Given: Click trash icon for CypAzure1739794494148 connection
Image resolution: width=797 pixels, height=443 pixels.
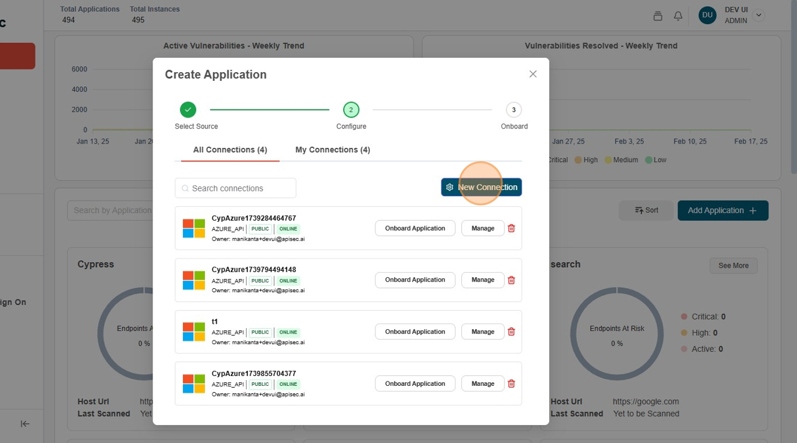Looking at the screenshot, I should (511, 280).
